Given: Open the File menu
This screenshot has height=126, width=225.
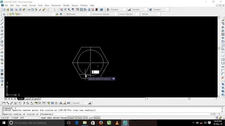Looking at the screenshot, I should point(6,6).
